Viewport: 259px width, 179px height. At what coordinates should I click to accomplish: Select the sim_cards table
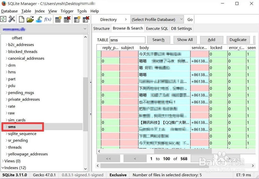pos(17,120)
